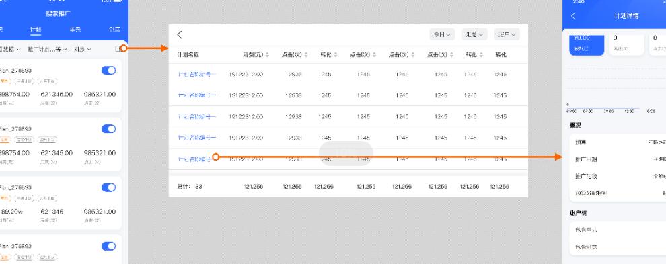Viewport: 666px width, 264px height.
Task: Switch to the 单元 tab
Action: tap(75, 30)
